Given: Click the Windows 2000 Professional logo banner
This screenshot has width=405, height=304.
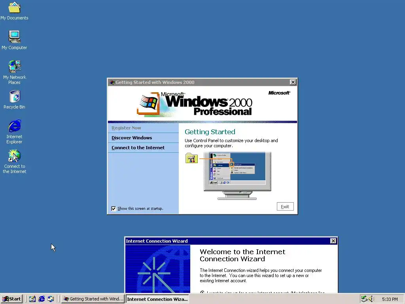Looking at the screenshot, I should (x=195, y=104).
